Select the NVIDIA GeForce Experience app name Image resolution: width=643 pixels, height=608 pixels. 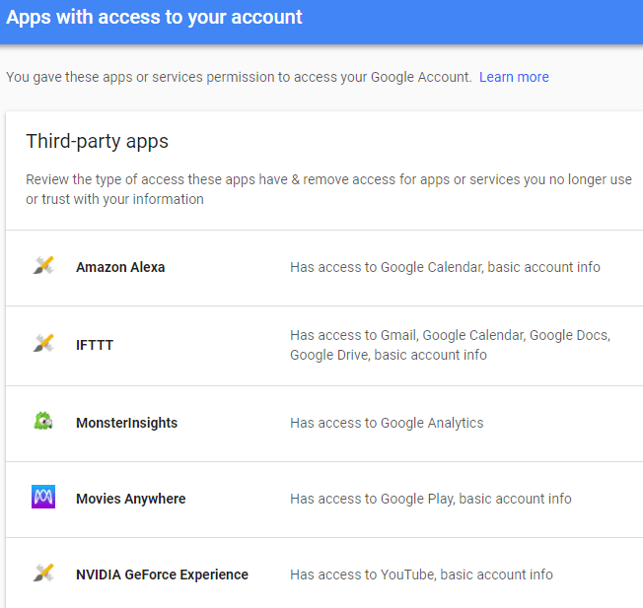click(x=162, y=574)
